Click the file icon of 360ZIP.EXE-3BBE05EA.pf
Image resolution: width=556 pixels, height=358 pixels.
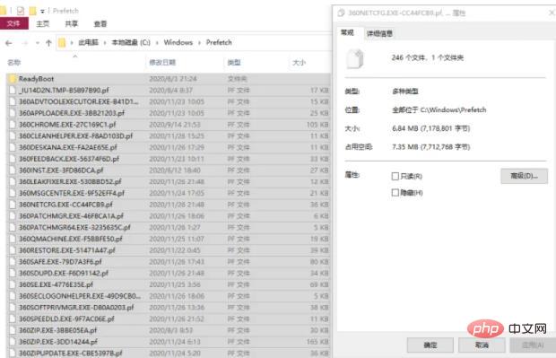pos(13,330)
